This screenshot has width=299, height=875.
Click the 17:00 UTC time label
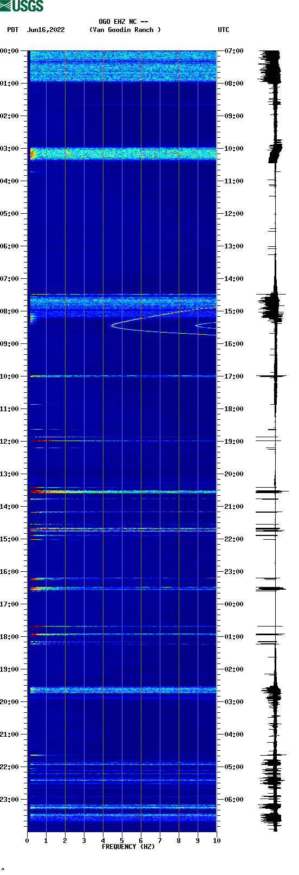[234, 376]
